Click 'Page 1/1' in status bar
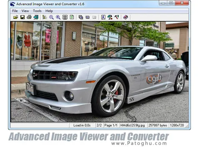This screenshot has height=150, width=198. tap(111, 125)
